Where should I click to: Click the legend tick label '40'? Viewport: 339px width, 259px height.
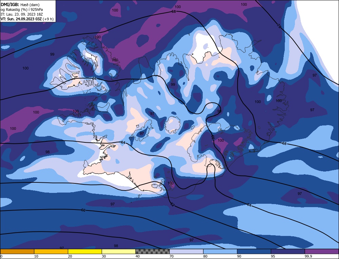[138, 256]
